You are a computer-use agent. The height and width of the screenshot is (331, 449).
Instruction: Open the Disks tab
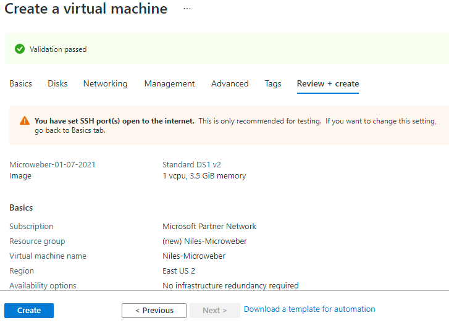tap(57, 83)
